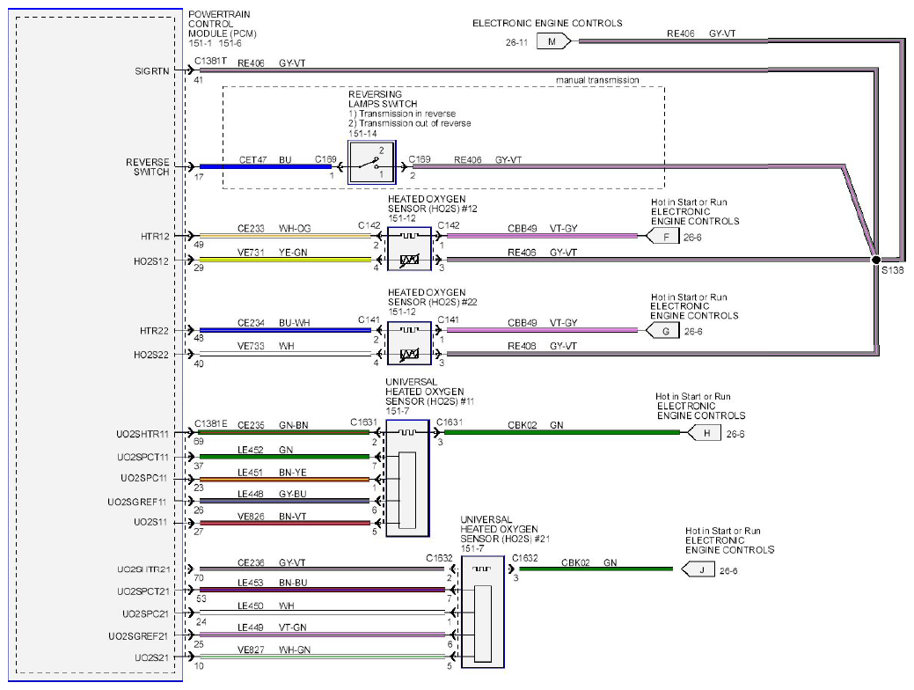Follow off-page connector H
This screenshot has height=690, width=914.
point(705,433)
